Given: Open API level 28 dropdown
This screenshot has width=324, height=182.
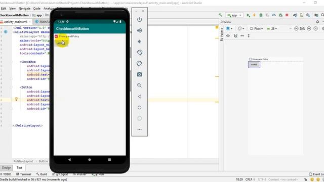Looking at the screenshot, I should click(272, 29).
